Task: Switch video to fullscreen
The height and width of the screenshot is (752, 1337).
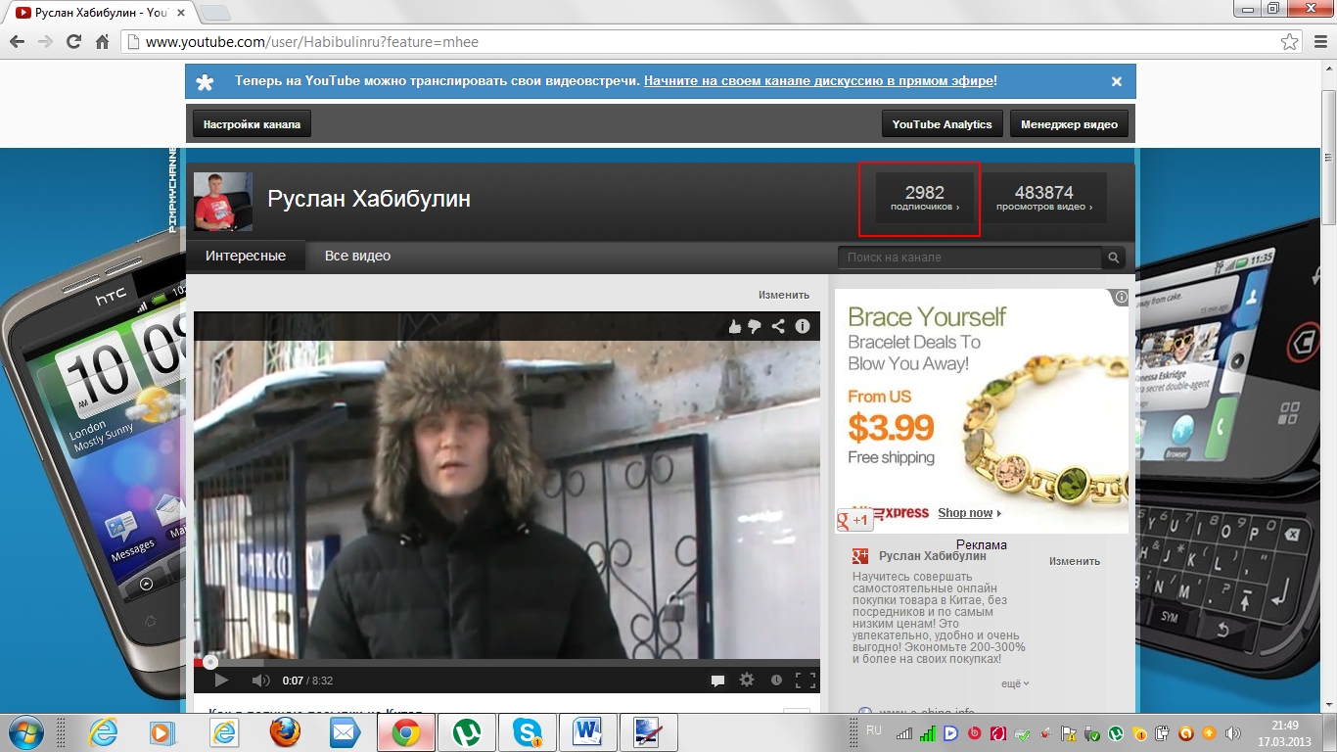Action: (805, 680)
